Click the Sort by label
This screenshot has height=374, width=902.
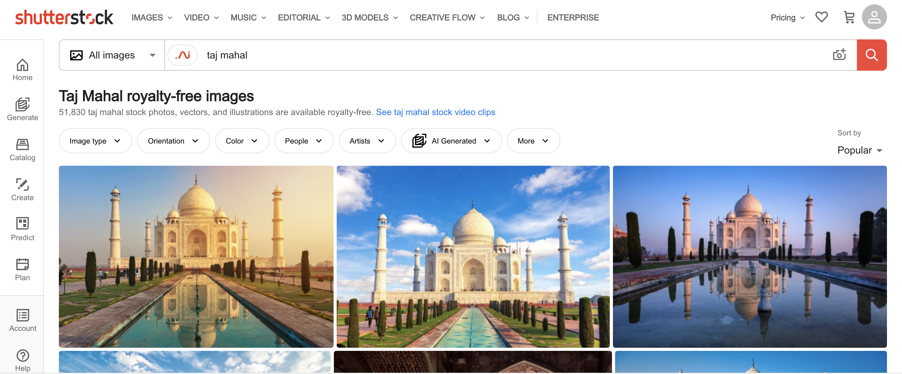point(849,133)
